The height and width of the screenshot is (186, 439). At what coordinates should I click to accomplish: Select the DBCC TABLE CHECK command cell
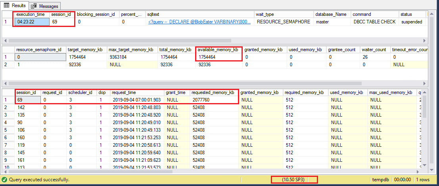[x=374, y=21]
